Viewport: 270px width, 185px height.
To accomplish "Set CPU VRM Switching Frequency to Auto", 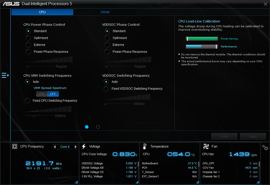I will coord(27,82).
